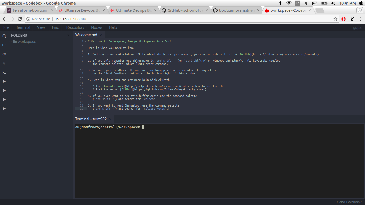The height and width of the screenshot is (205, 365).
Task: Click the Not secure site info icon
Action: coord(28,19)
